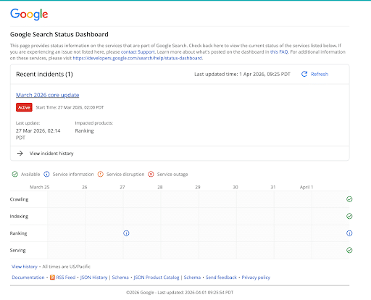Follow the contact Support link

click(138, 52)
